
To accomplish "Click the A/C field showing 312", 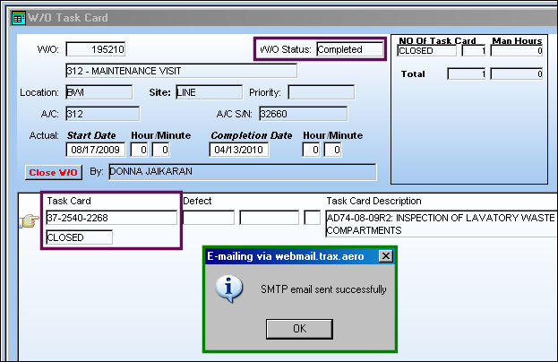I will coord(102,114).
